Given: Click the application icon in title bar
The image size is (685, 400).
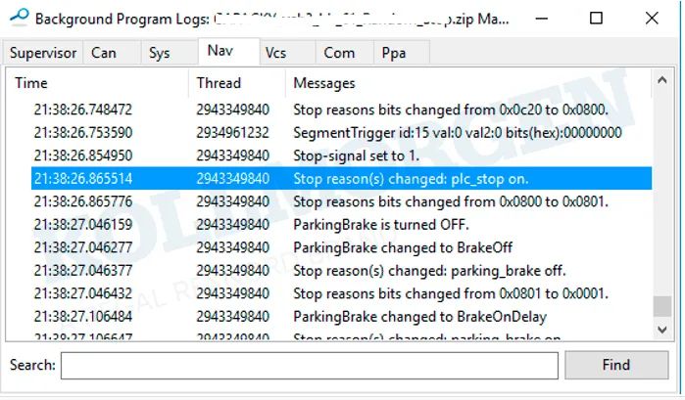Looking at the screenshot, I should pyautogui.click(x=17, y=19).
